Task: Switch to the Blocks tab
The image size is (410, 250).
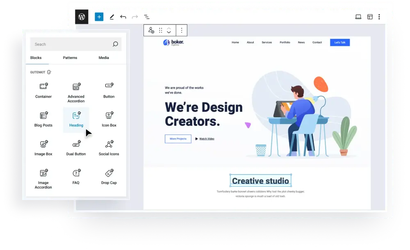Action: pos(36,58)
